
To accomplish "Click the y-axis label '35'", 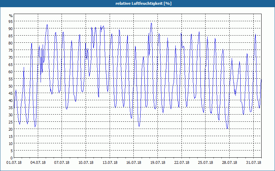I will (x=11, y=108).
